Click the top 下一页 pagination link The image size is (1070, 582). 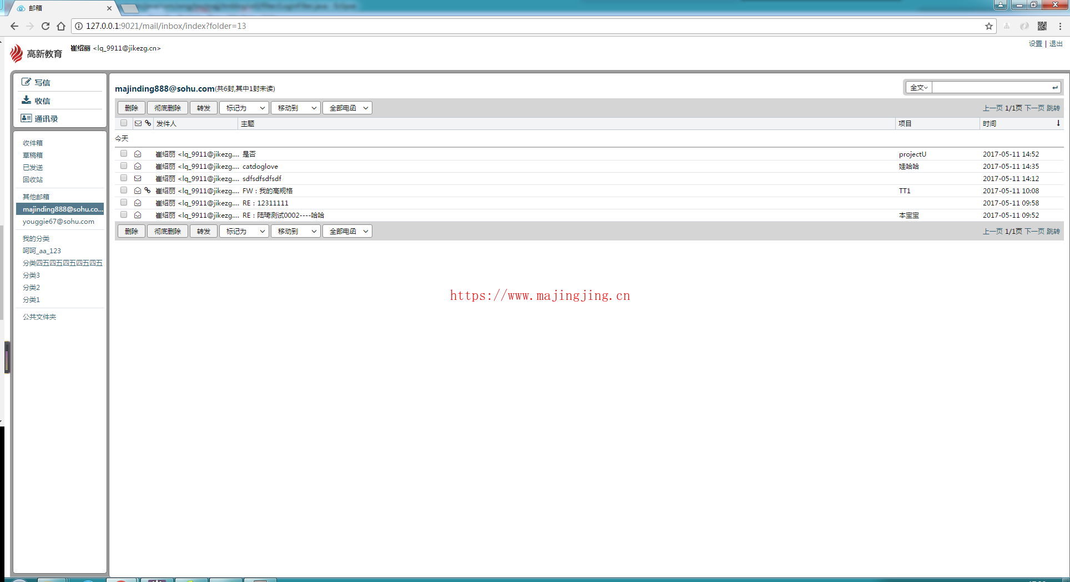coord(1034,108)
